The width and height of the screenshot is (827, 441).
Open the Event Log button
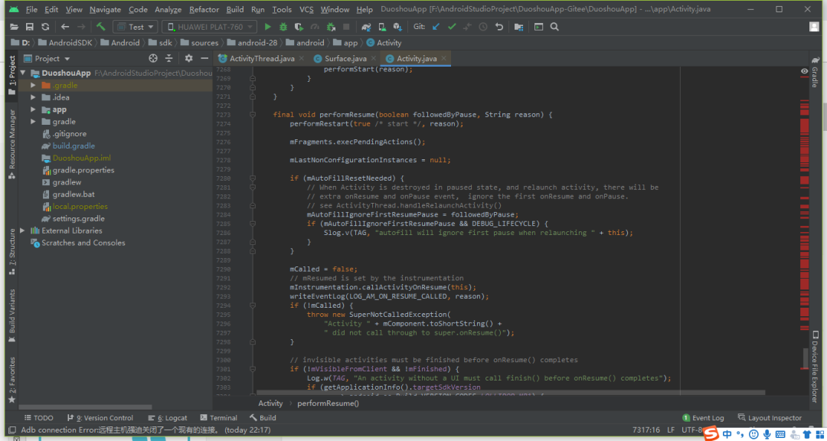pos(703,418)
